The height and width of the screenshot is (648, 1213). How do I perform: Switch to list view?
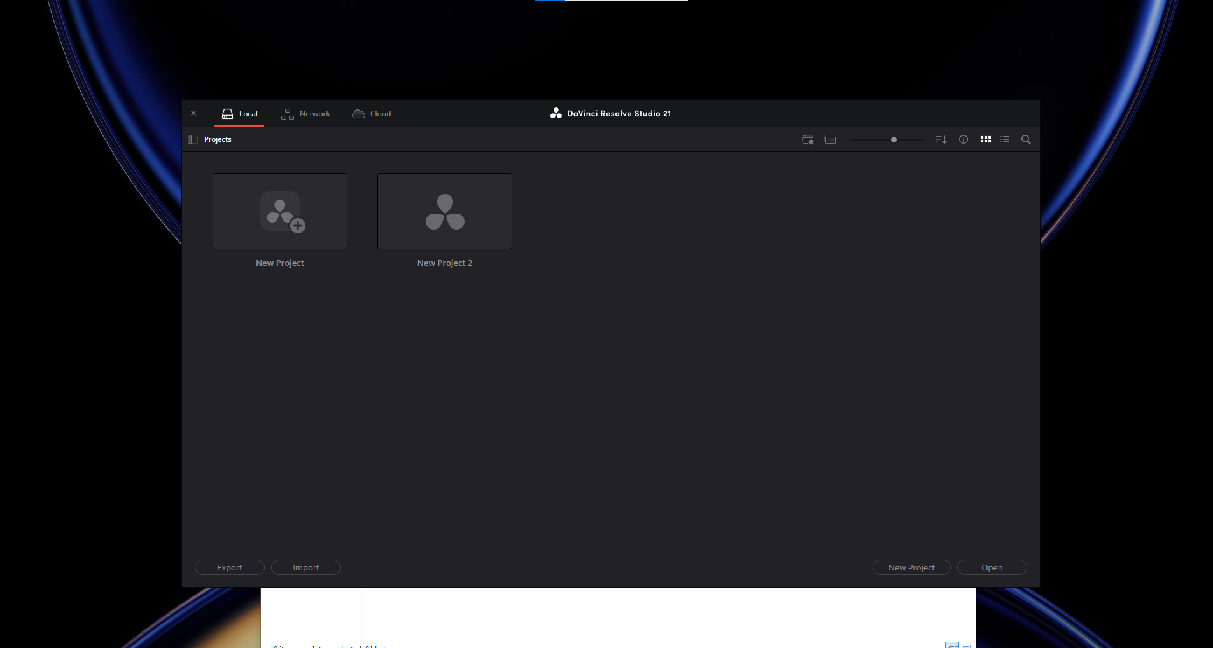click(1005, 139)
